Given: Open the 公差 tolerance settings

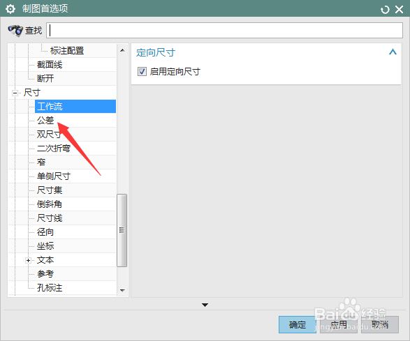Looking at the screenshot, I should [x=45, y=121].
